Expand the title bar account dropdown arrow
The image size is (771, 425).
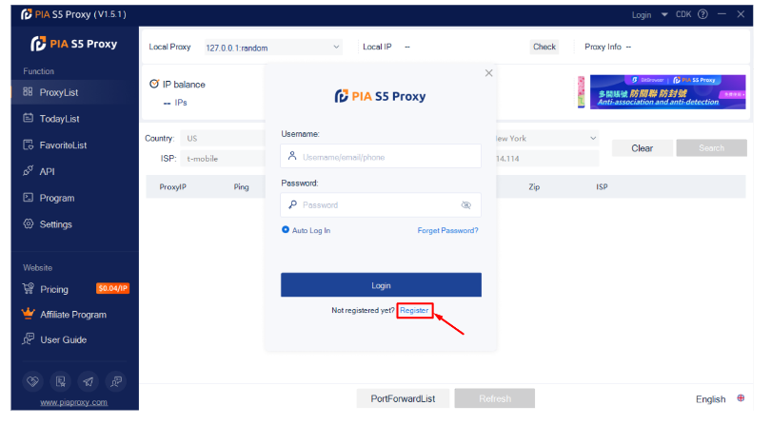664,15
